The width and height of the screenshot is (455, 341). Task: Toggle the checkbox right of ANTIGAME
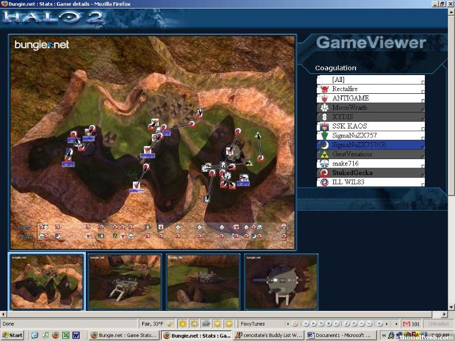(x=423, y=101)
